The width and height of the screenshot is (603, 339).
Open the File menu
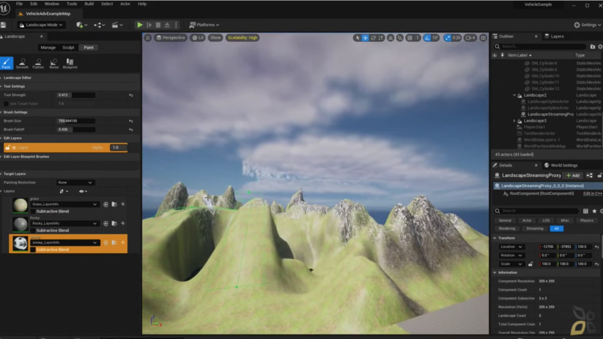19,4
